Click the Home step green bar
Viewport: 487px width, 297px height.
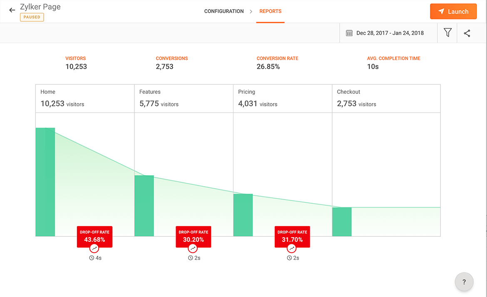[45, 182]
